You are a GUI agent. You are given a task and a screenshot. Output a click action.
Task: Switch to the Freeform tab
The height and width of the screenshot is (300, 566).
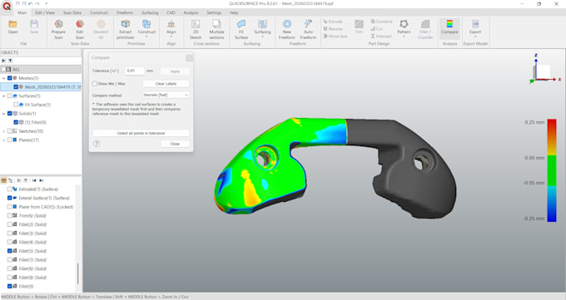(x=125, y=12)
